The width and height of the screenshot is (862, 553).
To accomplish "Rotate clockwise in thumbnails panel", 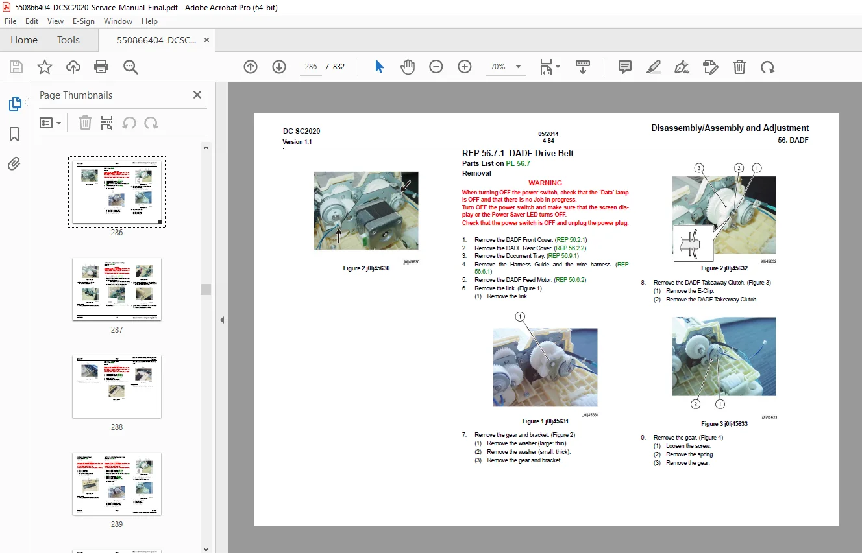I will click(151, 123).
